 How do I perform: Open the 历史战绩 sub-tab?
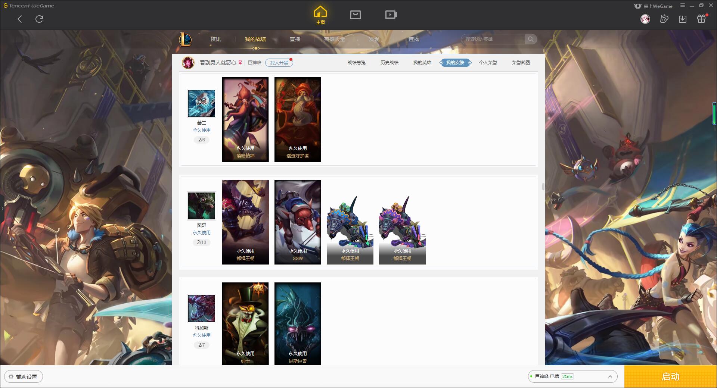(x=389, y=63)
